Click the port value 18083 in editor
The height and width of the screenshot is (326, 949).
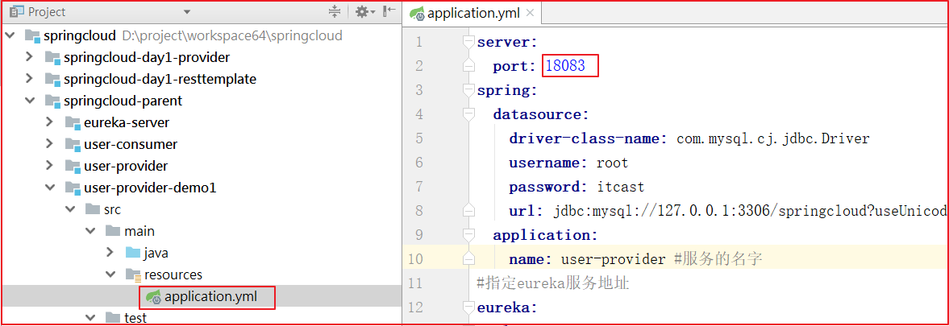(569, 66)
